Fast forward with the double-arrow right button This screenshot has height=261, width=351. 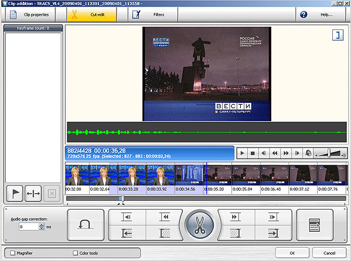click(x=286, y=153)
